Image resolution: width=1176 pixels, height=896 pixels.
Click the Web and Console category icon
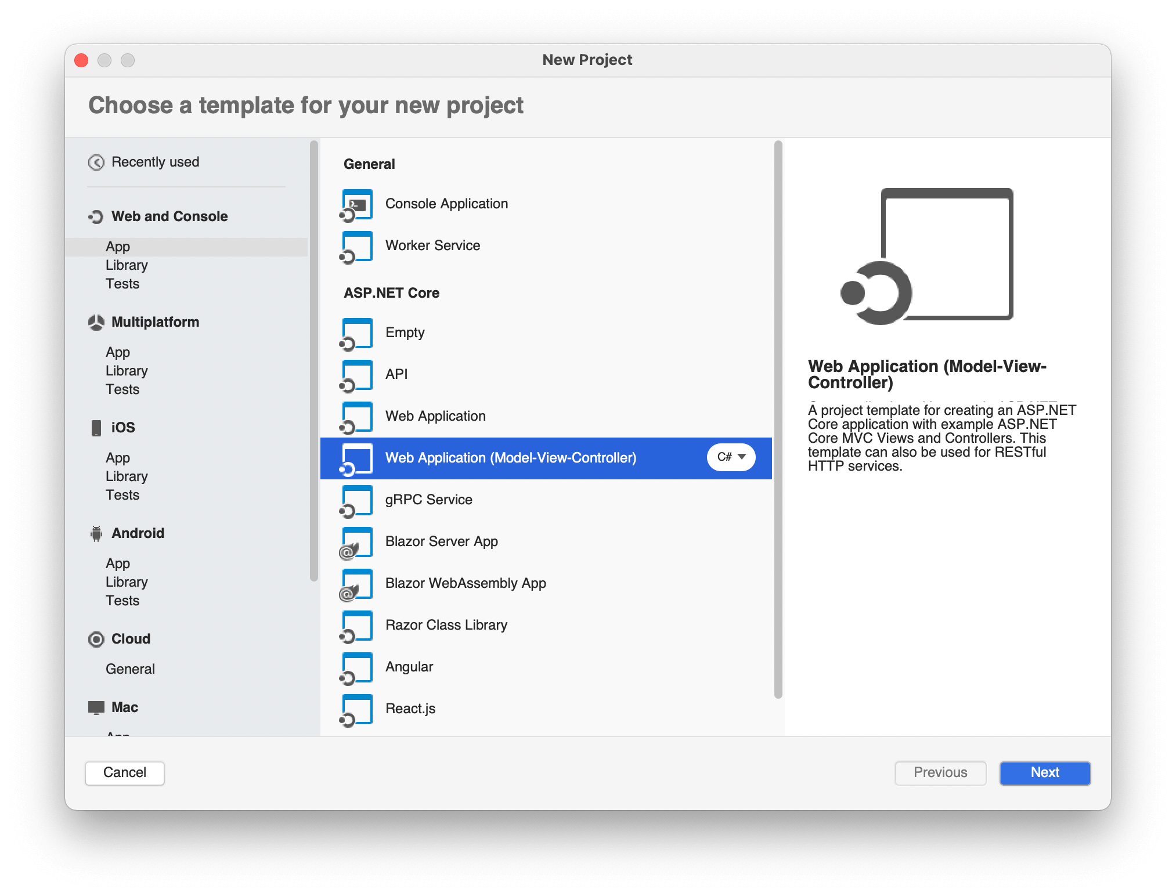[96, 216]
